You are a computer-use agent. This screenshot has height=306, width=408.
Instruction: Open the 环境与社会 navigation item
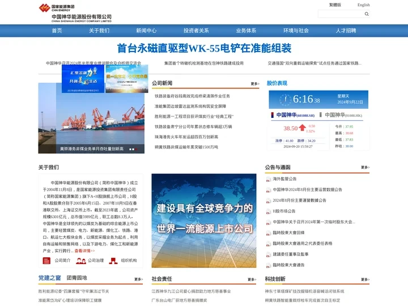pos(296,31)
